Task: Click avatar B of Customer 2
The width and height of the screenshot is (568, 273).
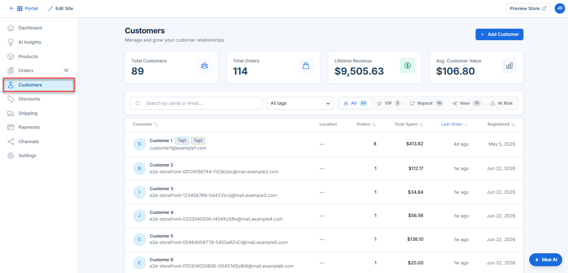Action: tap(139, 169)
